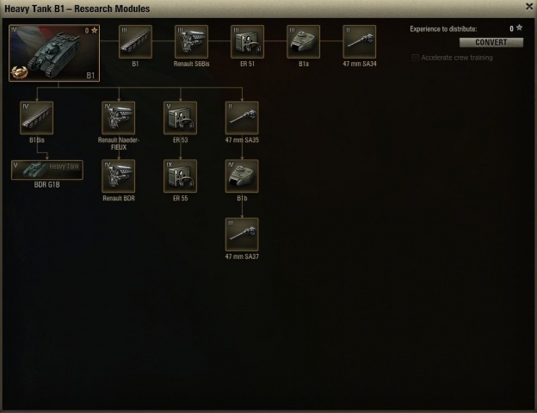
Task: Click the B1 suspension tracks module icon
Action: click(135, 41)
